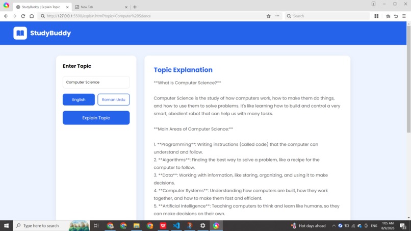
Task: Close the StudyBuddy Explain Topic tab
Action: coord(67,7)
